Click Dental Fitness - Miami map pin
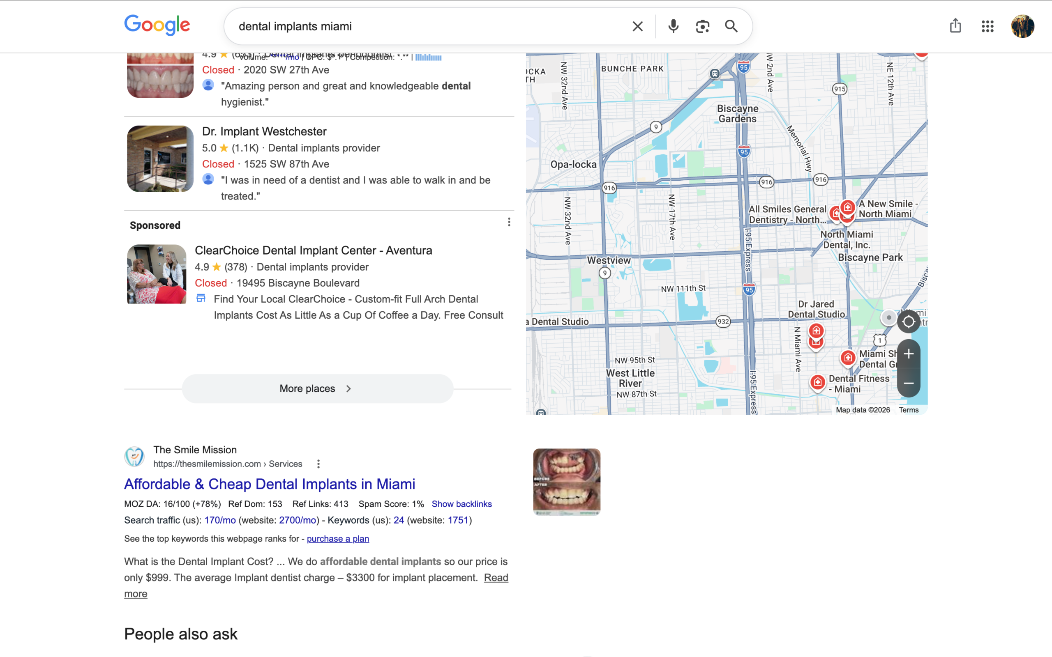The image size is (1052, 657). [817, 382]
